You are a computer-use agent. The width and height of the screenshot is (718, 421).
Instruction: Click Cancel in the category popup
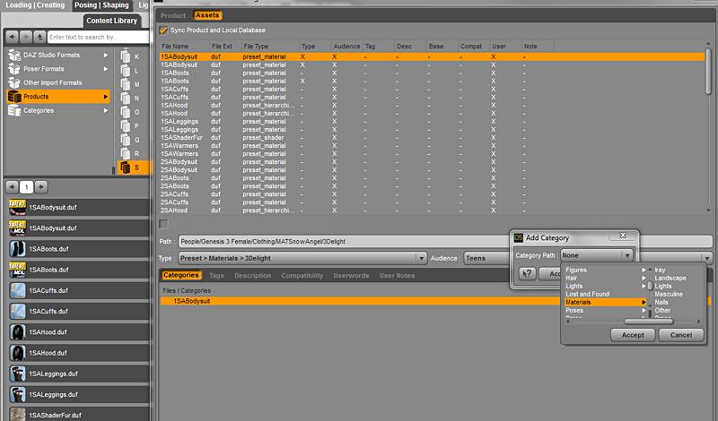click(x=681, y=335)
